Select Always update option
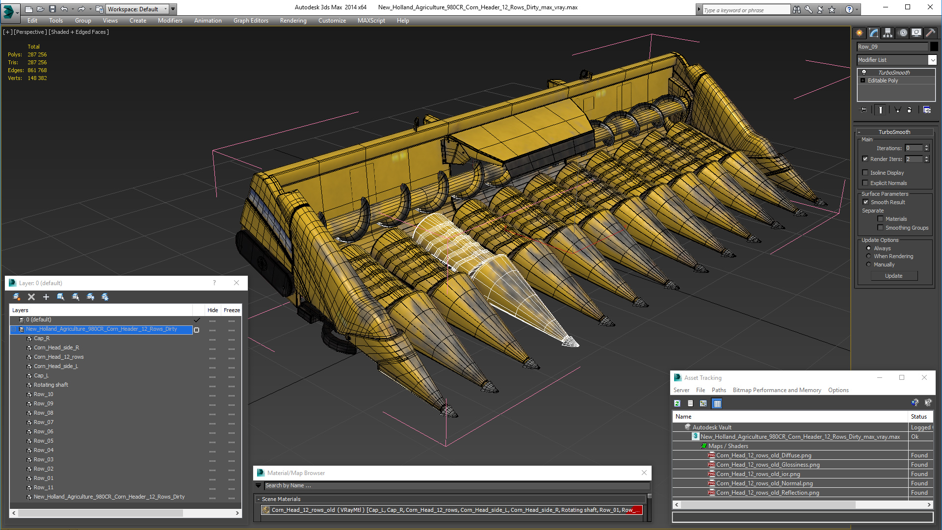 coord(868,248)
